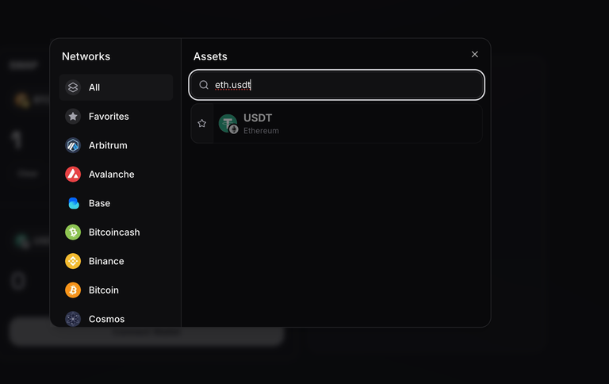Select USDT Ethereum asset result
The width and height of the screenshot is (609, 384).
coord(337,124)
